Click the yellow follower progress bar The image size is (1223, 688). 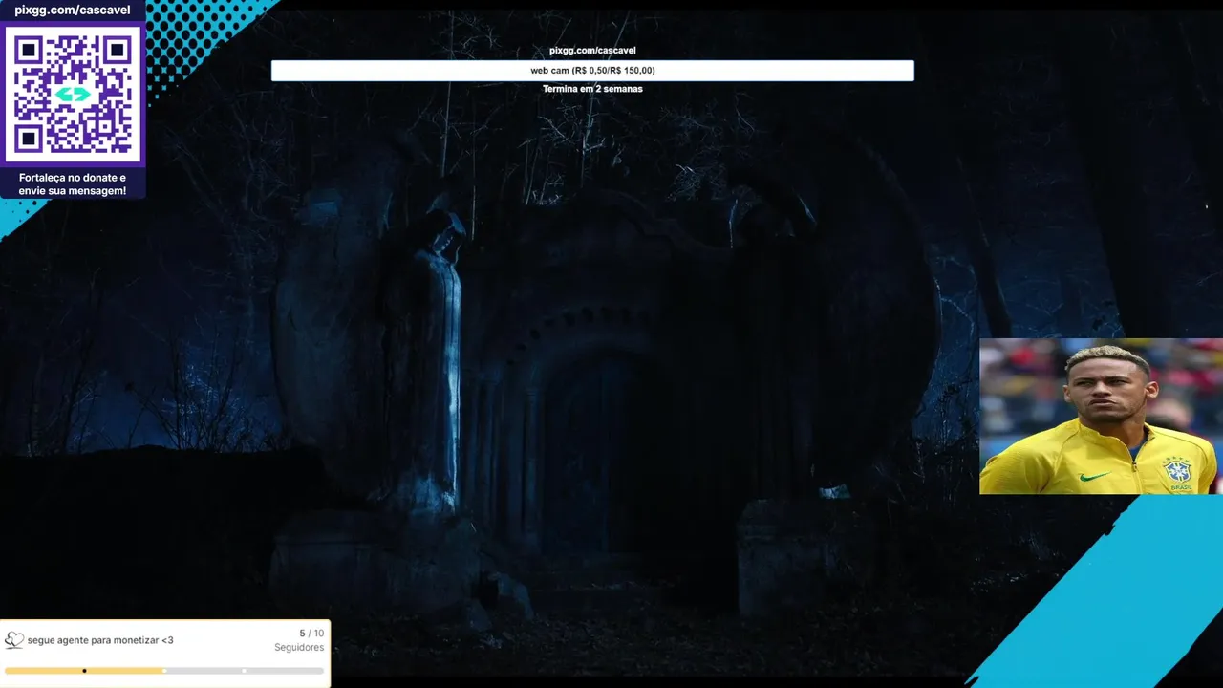click(164, 671)
